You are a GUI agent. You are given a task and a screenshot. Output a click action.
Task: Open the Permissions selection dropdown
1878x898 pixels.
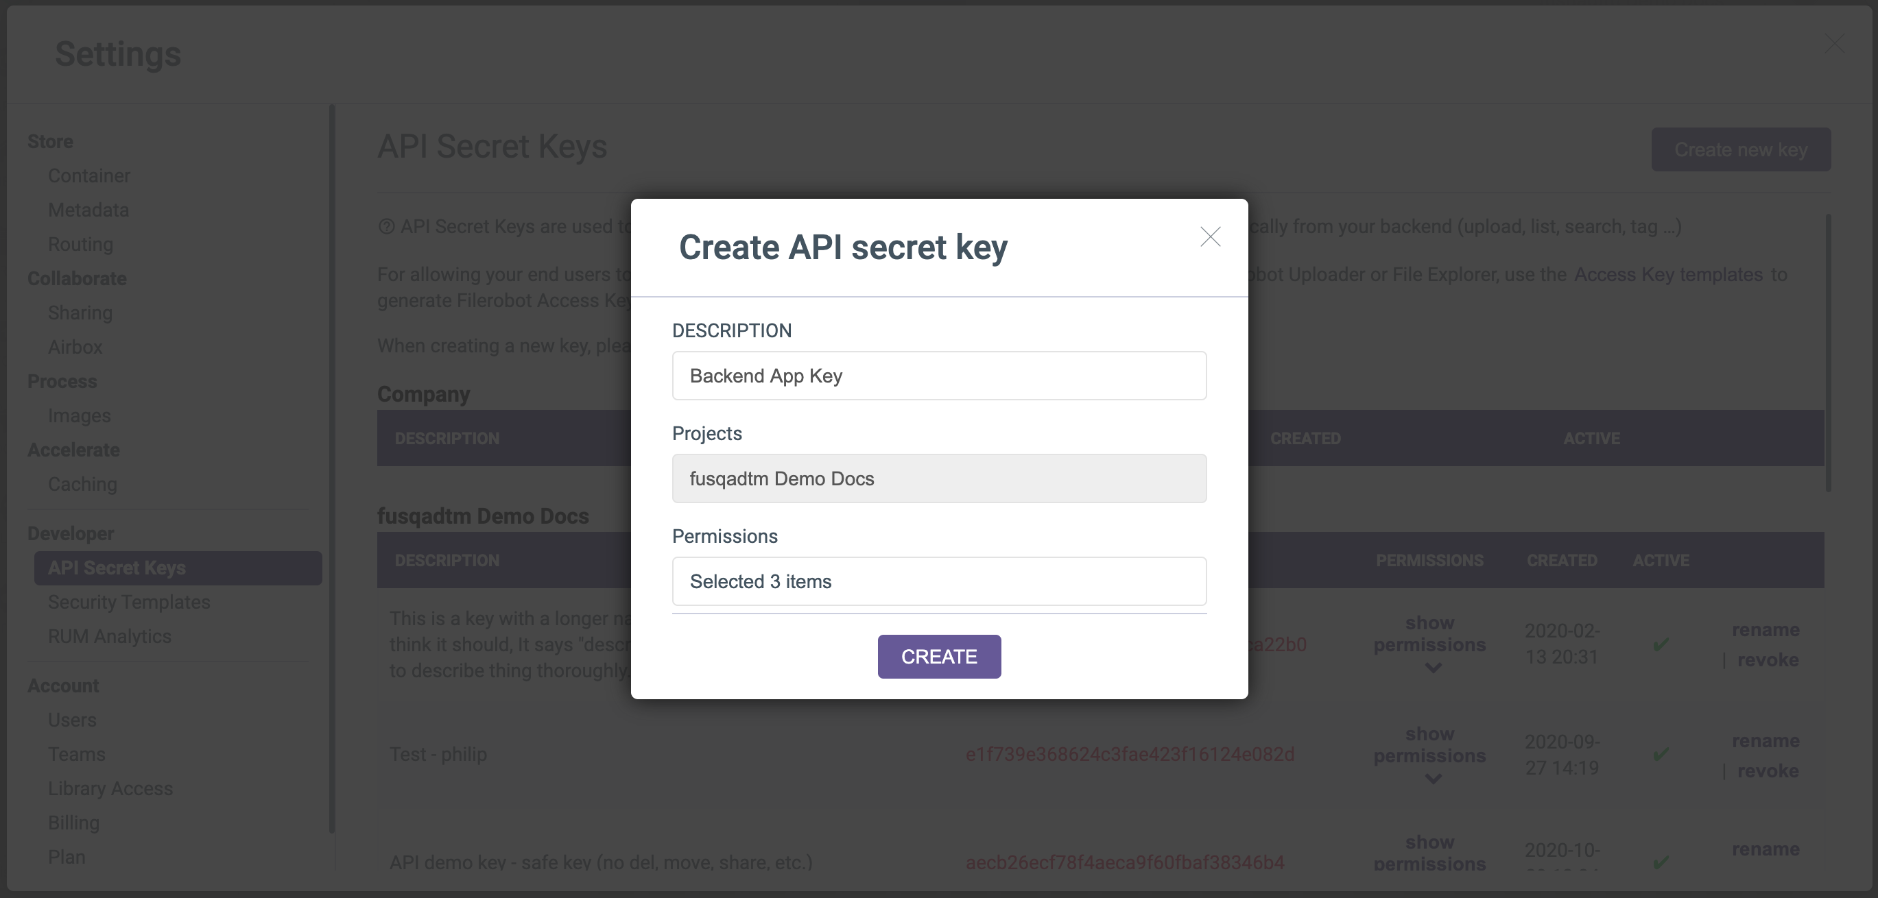pyautogui.click(x=938, y=581)
